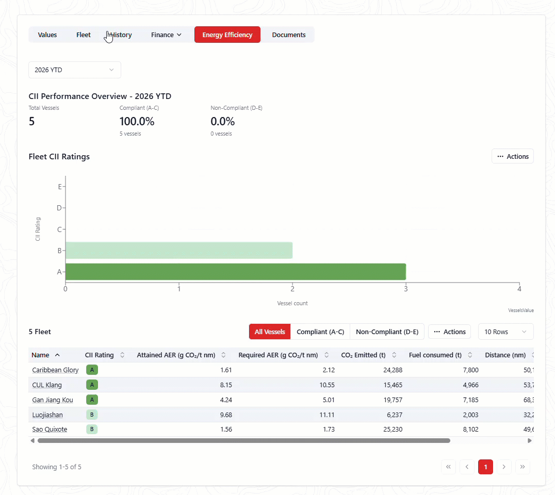The image size is (555, 495).
Task: Open the Documents tab
Action: point(289,35)
